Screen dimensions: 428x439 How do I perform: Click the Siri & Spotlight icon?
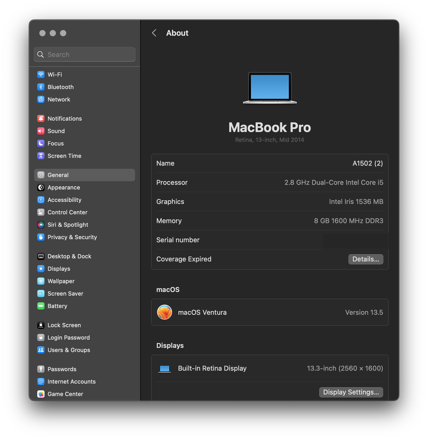point(41,225)
